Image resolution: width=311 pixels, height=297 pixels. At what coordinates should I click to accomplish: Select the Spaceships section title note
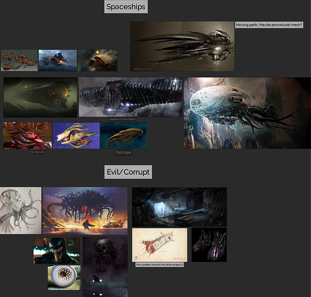pyautogui.click(x=126, y=7)
